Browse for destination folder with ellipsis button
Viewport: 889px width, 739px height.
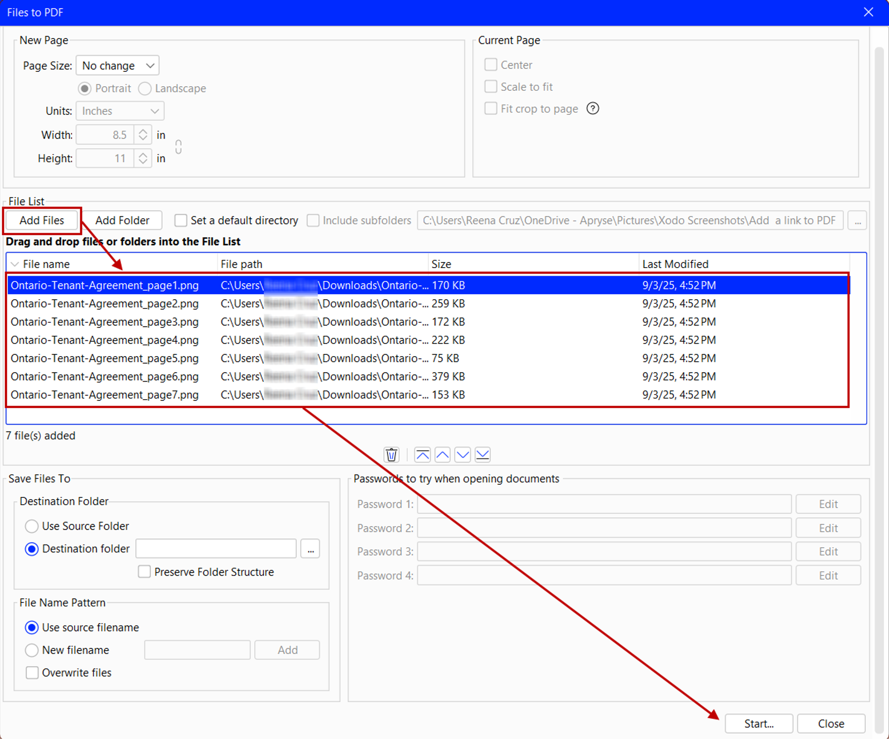(x=310, y=550)
